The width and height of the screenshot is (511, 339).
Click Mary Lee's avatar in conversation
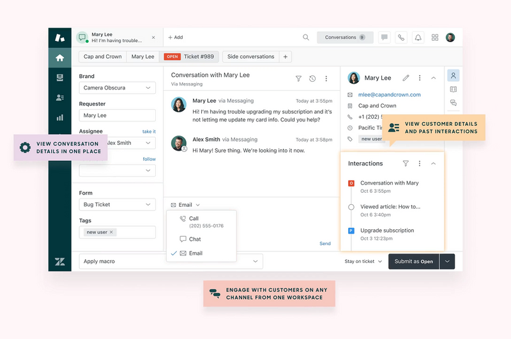point(179,105)
